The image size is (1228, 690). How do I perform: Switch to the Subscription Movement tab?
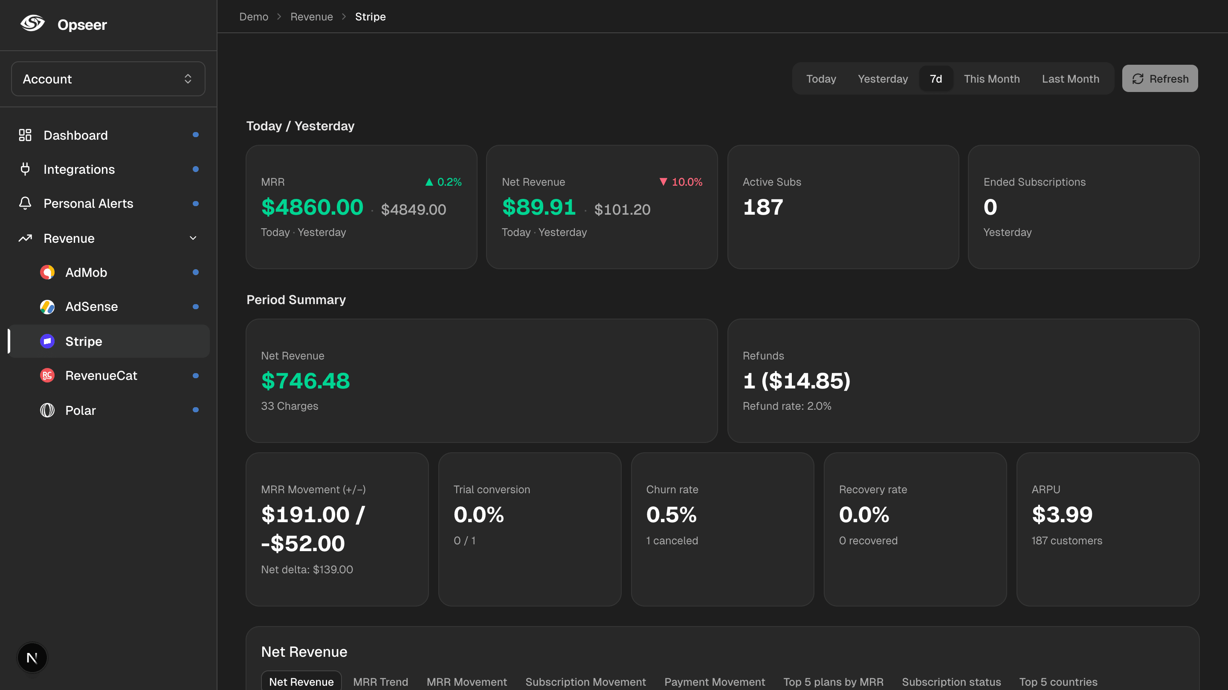[585, 681]
